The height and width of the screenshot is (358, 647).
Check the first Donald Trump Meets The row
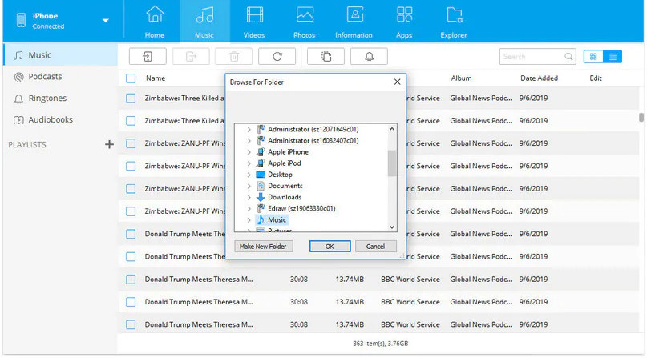click(131, 234)
